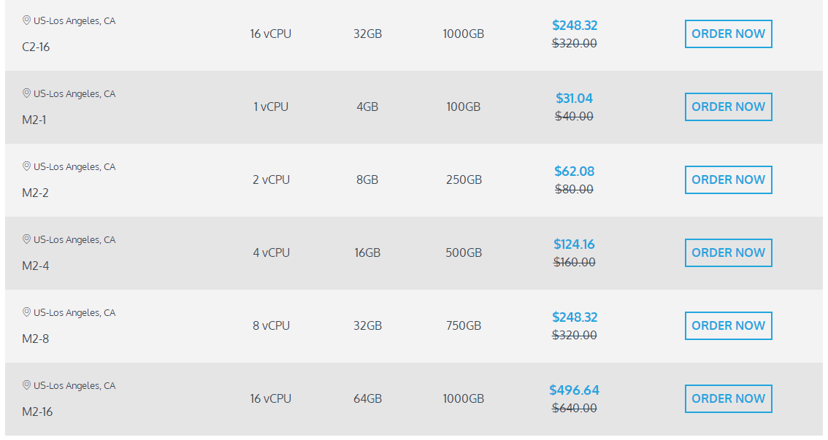Hit ORDER NOW for M2-4 plan
Screen dimensions: 828x440
(728, 252)
